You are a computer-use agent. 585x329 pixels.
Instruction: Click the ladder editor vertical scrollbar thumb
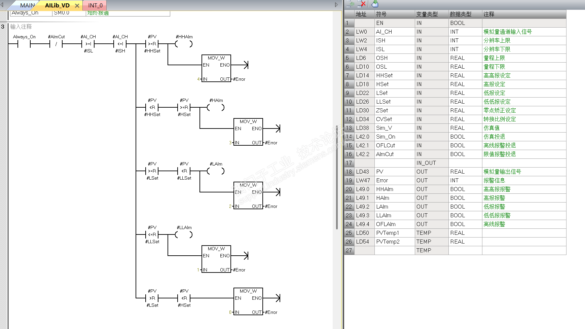[x=337, y=177]
